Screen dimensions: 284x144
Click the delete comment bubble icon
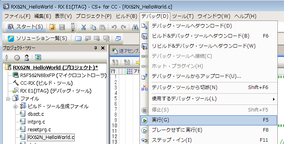(x=106, y=39)
